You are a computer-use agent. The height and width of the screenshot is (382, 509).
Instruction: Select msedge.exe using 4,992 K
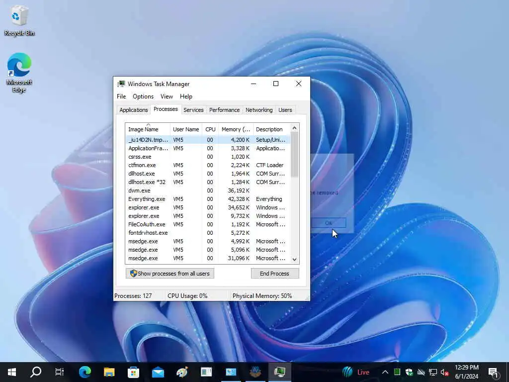click(x=208, y=241)
